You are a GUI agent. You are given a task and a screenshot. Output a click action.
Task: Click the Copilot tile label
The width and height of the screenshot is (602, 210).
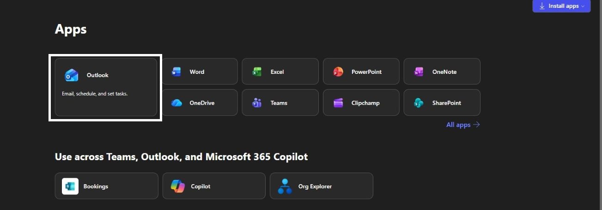pos(201,186)
